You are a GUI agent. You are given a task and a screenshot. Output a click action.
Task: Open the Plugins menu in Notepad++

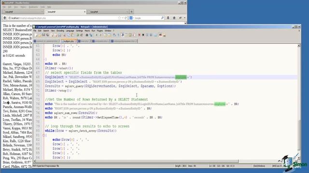[100, 31]
